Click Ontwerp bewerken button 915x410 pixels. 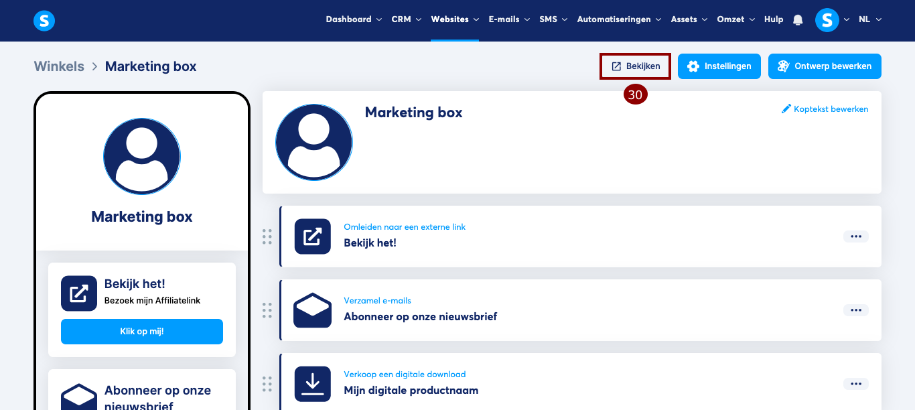pyautogui.click(x=825, y=66)
